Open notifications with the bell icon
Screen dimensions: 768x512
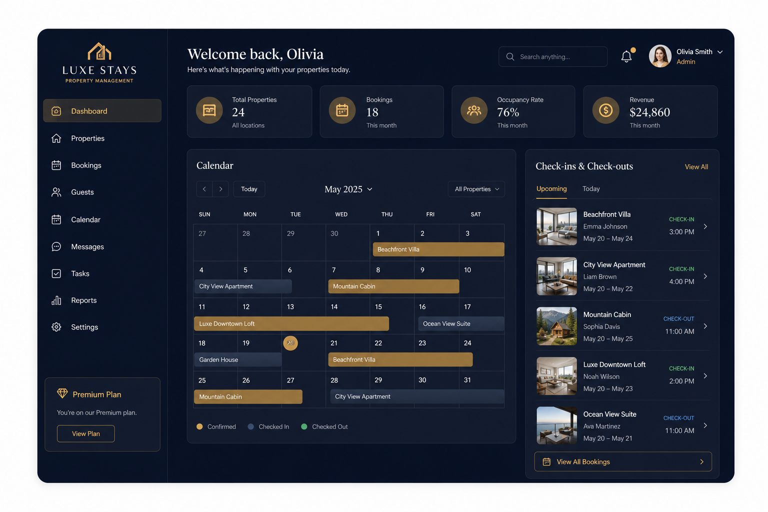point(626,56)
